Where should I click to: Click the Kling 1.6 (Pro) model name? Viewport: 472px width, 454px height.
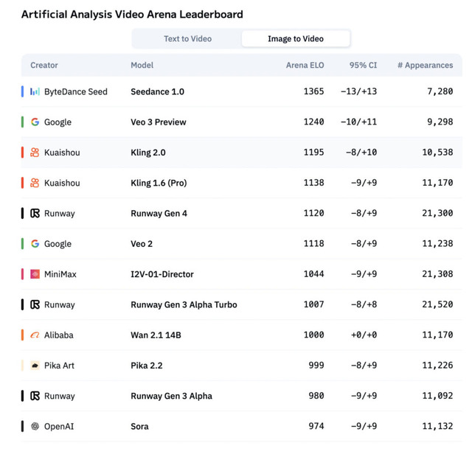point(159,183)
